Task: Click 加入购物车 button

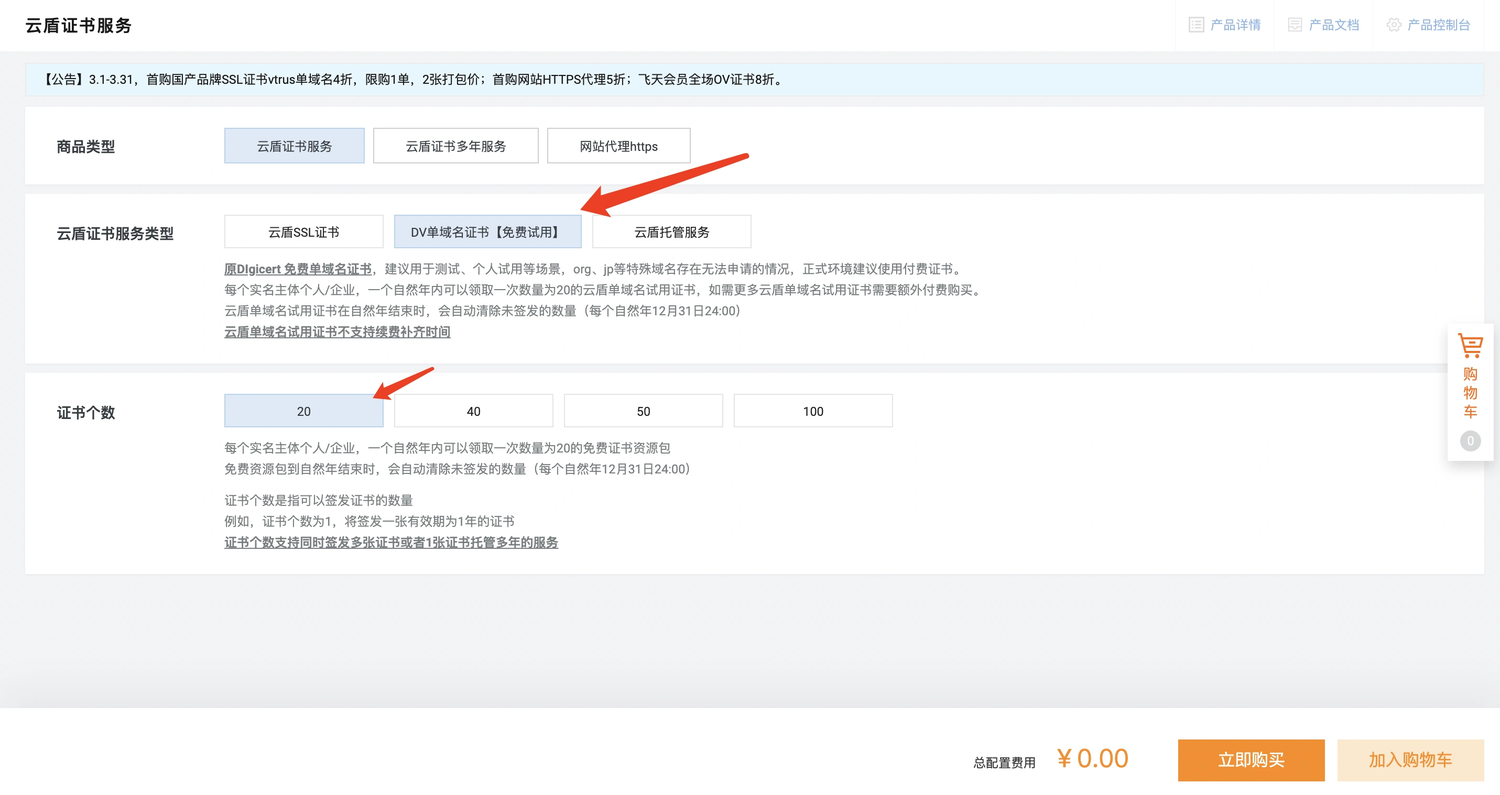Action: tap(1410, 759)
